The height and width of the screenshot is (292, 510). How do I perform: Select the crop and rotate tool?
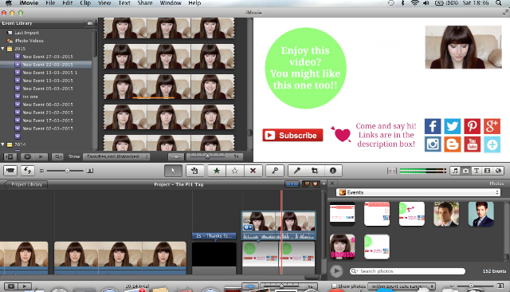pos(315,171)
